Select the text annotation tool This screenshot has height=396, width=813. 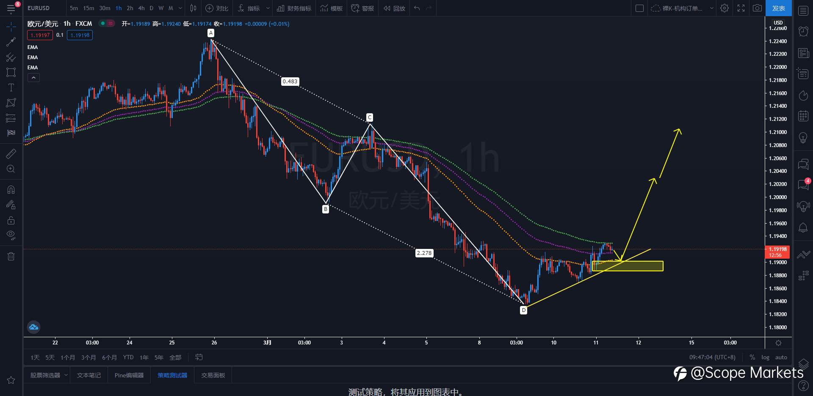(x=11, y=87)
